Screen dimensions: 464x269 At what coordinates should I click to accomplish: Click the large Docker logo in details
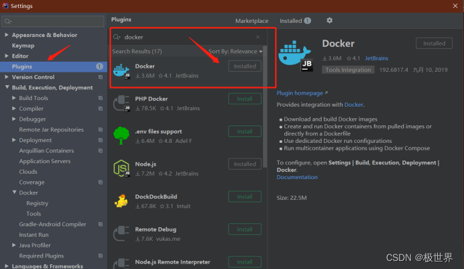pos(295,56)
